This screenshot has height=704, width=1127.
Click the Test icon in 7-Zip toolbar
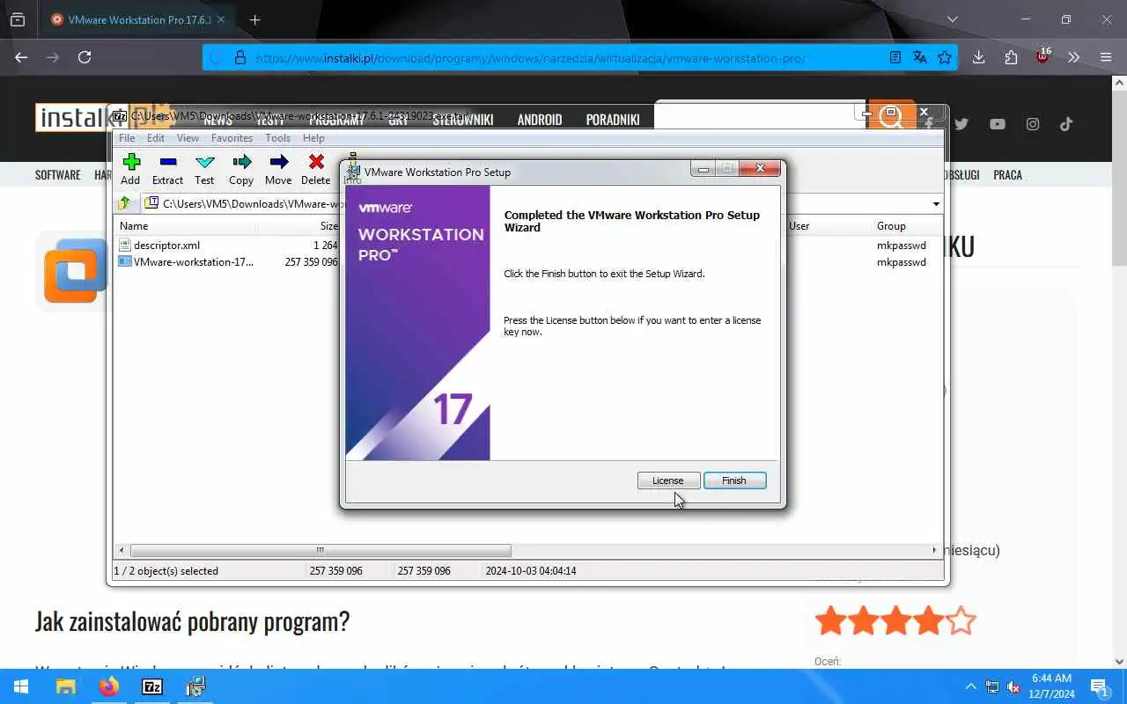coord(204,169)
